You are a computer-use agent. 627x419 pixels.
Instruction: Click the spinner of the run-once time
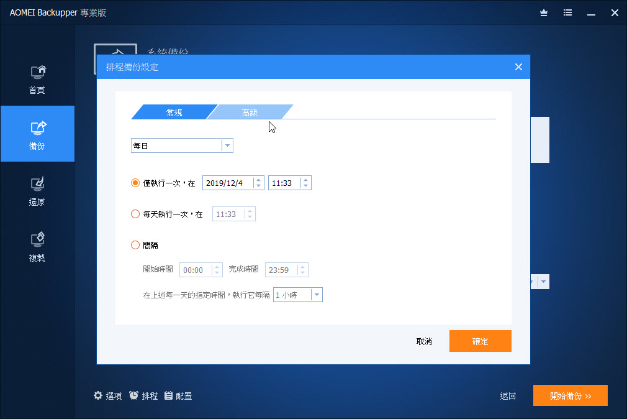(x=305, y=183)
